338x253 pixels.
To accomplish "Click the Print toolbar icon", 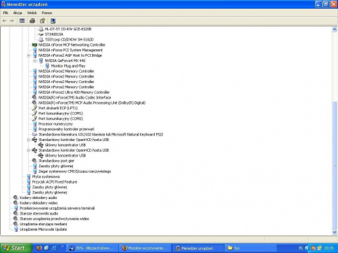I will pyautogui.click(x=32, y=21).
